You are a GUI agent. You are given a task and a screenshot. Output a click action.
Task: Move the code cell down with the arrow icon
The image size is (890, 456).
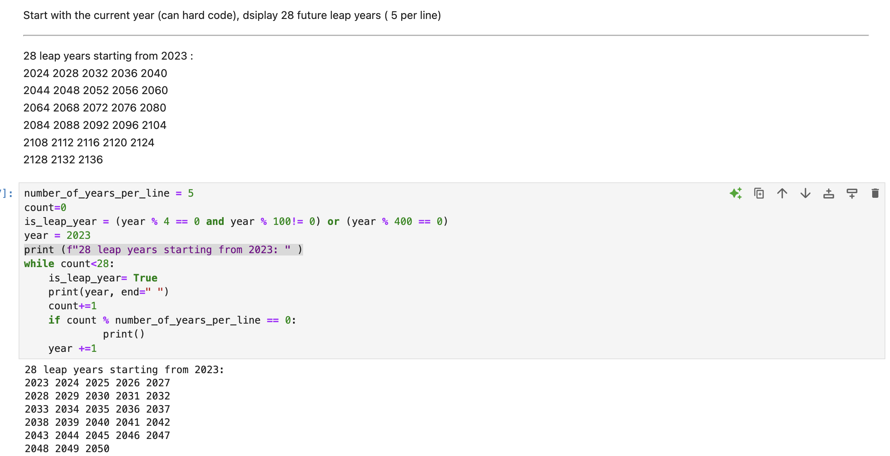[x=805, y=193]
